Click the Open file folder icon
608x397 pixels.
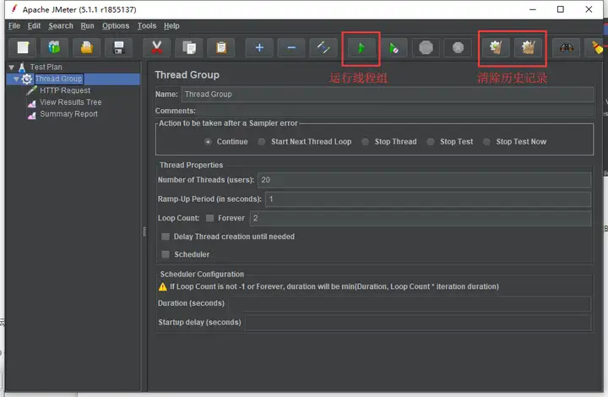86,47
